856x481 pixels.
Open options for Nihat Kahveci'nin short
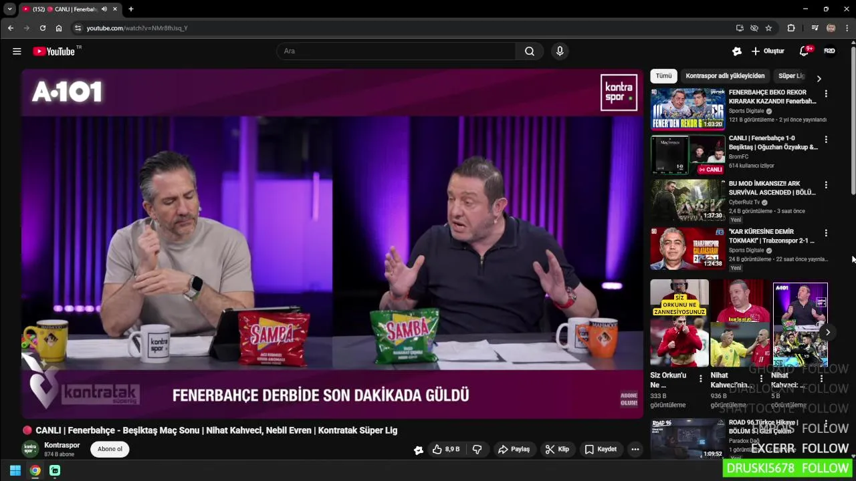point(761,379)
